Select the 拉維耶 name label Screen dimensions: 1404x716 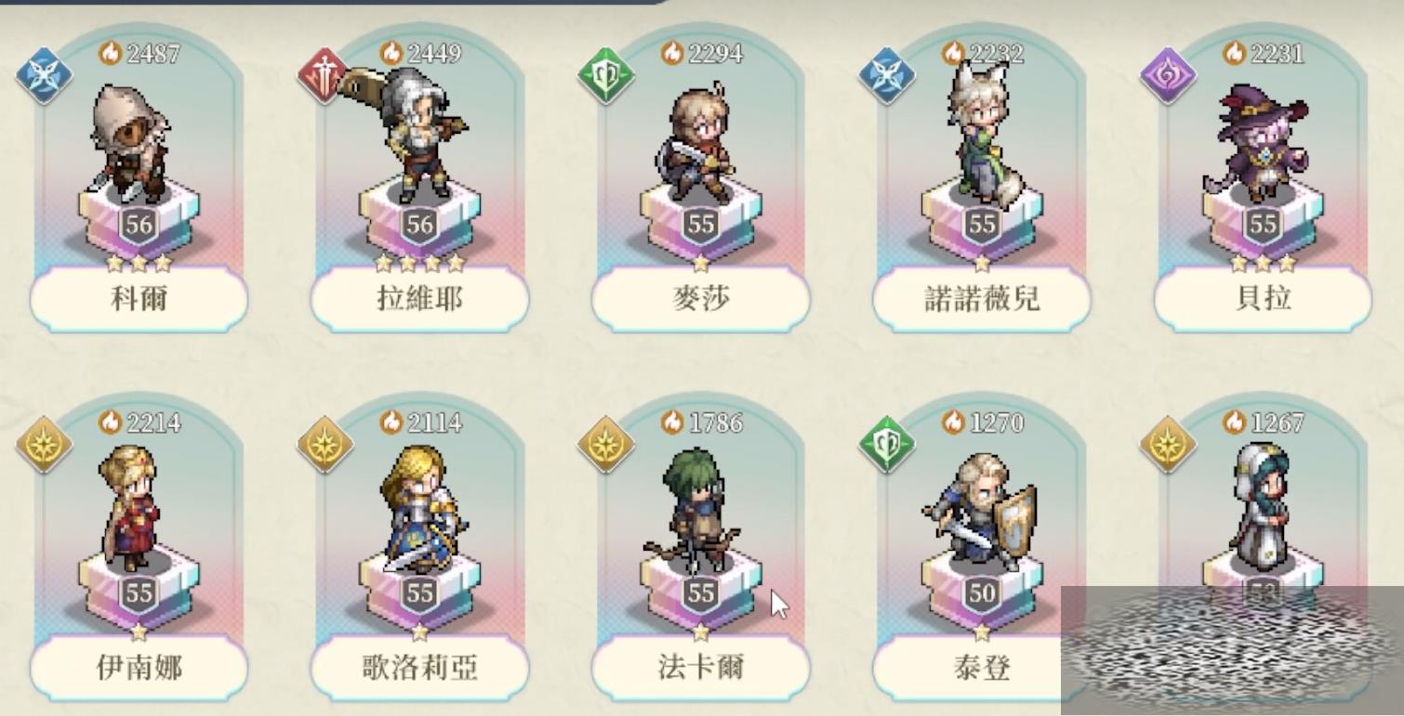click(x=419, y=299)
